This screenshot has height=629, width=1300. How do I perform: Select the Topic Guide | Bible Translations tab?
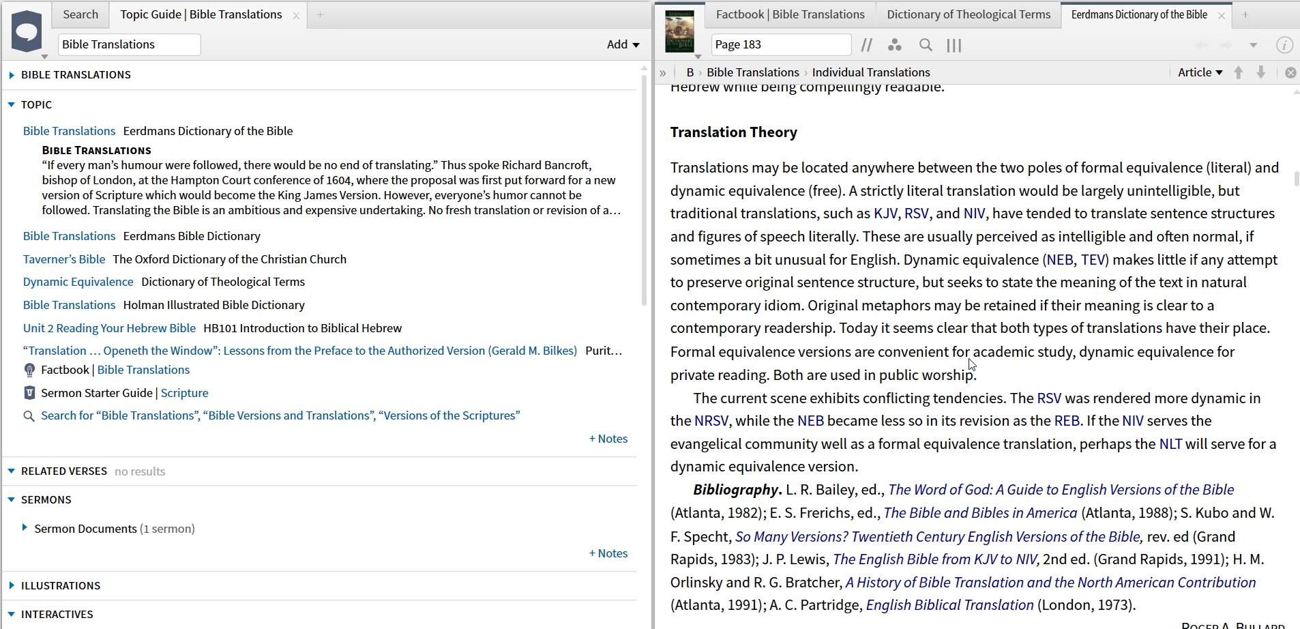click(201, 14)
